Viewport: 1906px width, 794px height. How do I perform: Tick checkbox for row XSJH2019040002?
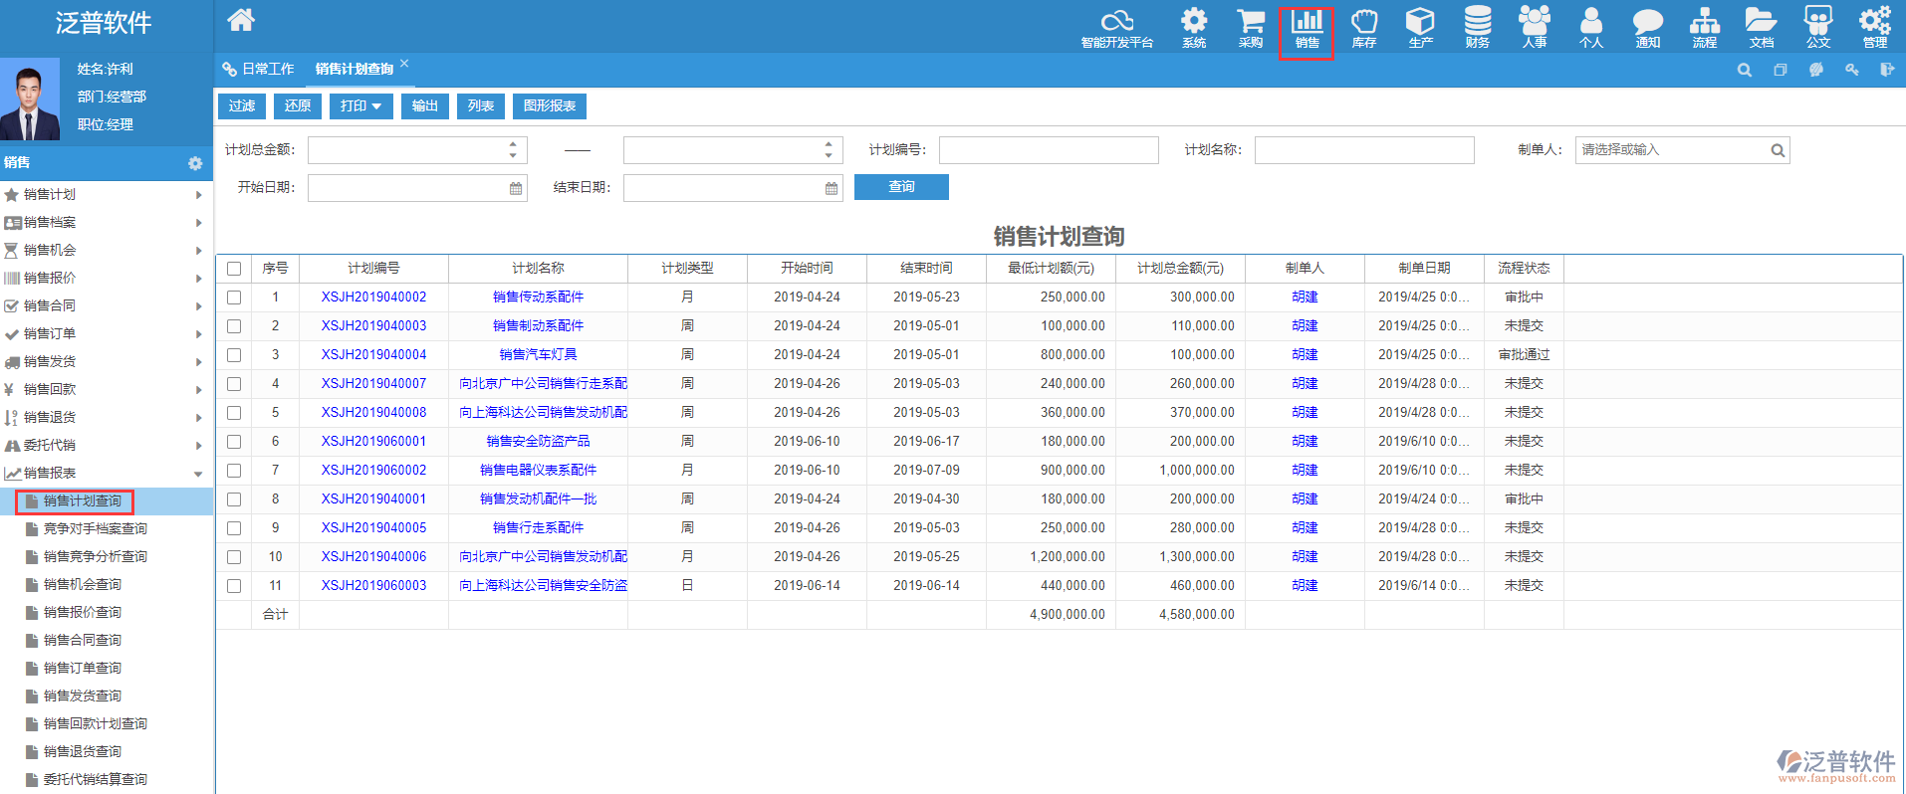(x=234, y=298)
